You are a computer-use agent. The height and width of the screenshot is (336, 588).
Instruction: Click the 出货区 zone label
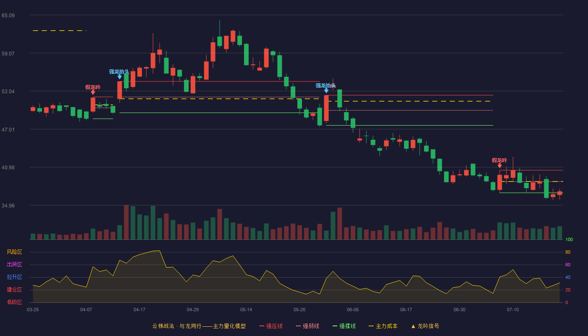(x=14, y=265)
